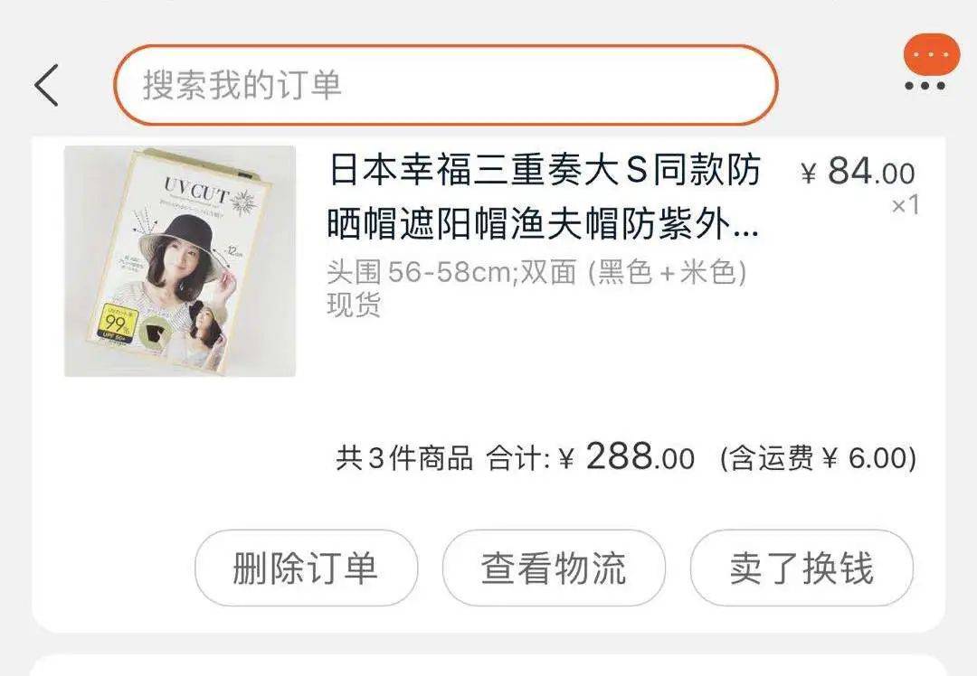Click the 查看物流 button
Viewport: 977px width, 676px height.
554,568
